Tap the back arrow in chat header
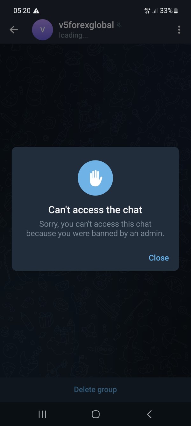Screen dimensions: 191x426 pyautogui.click(x=14, y=30)
